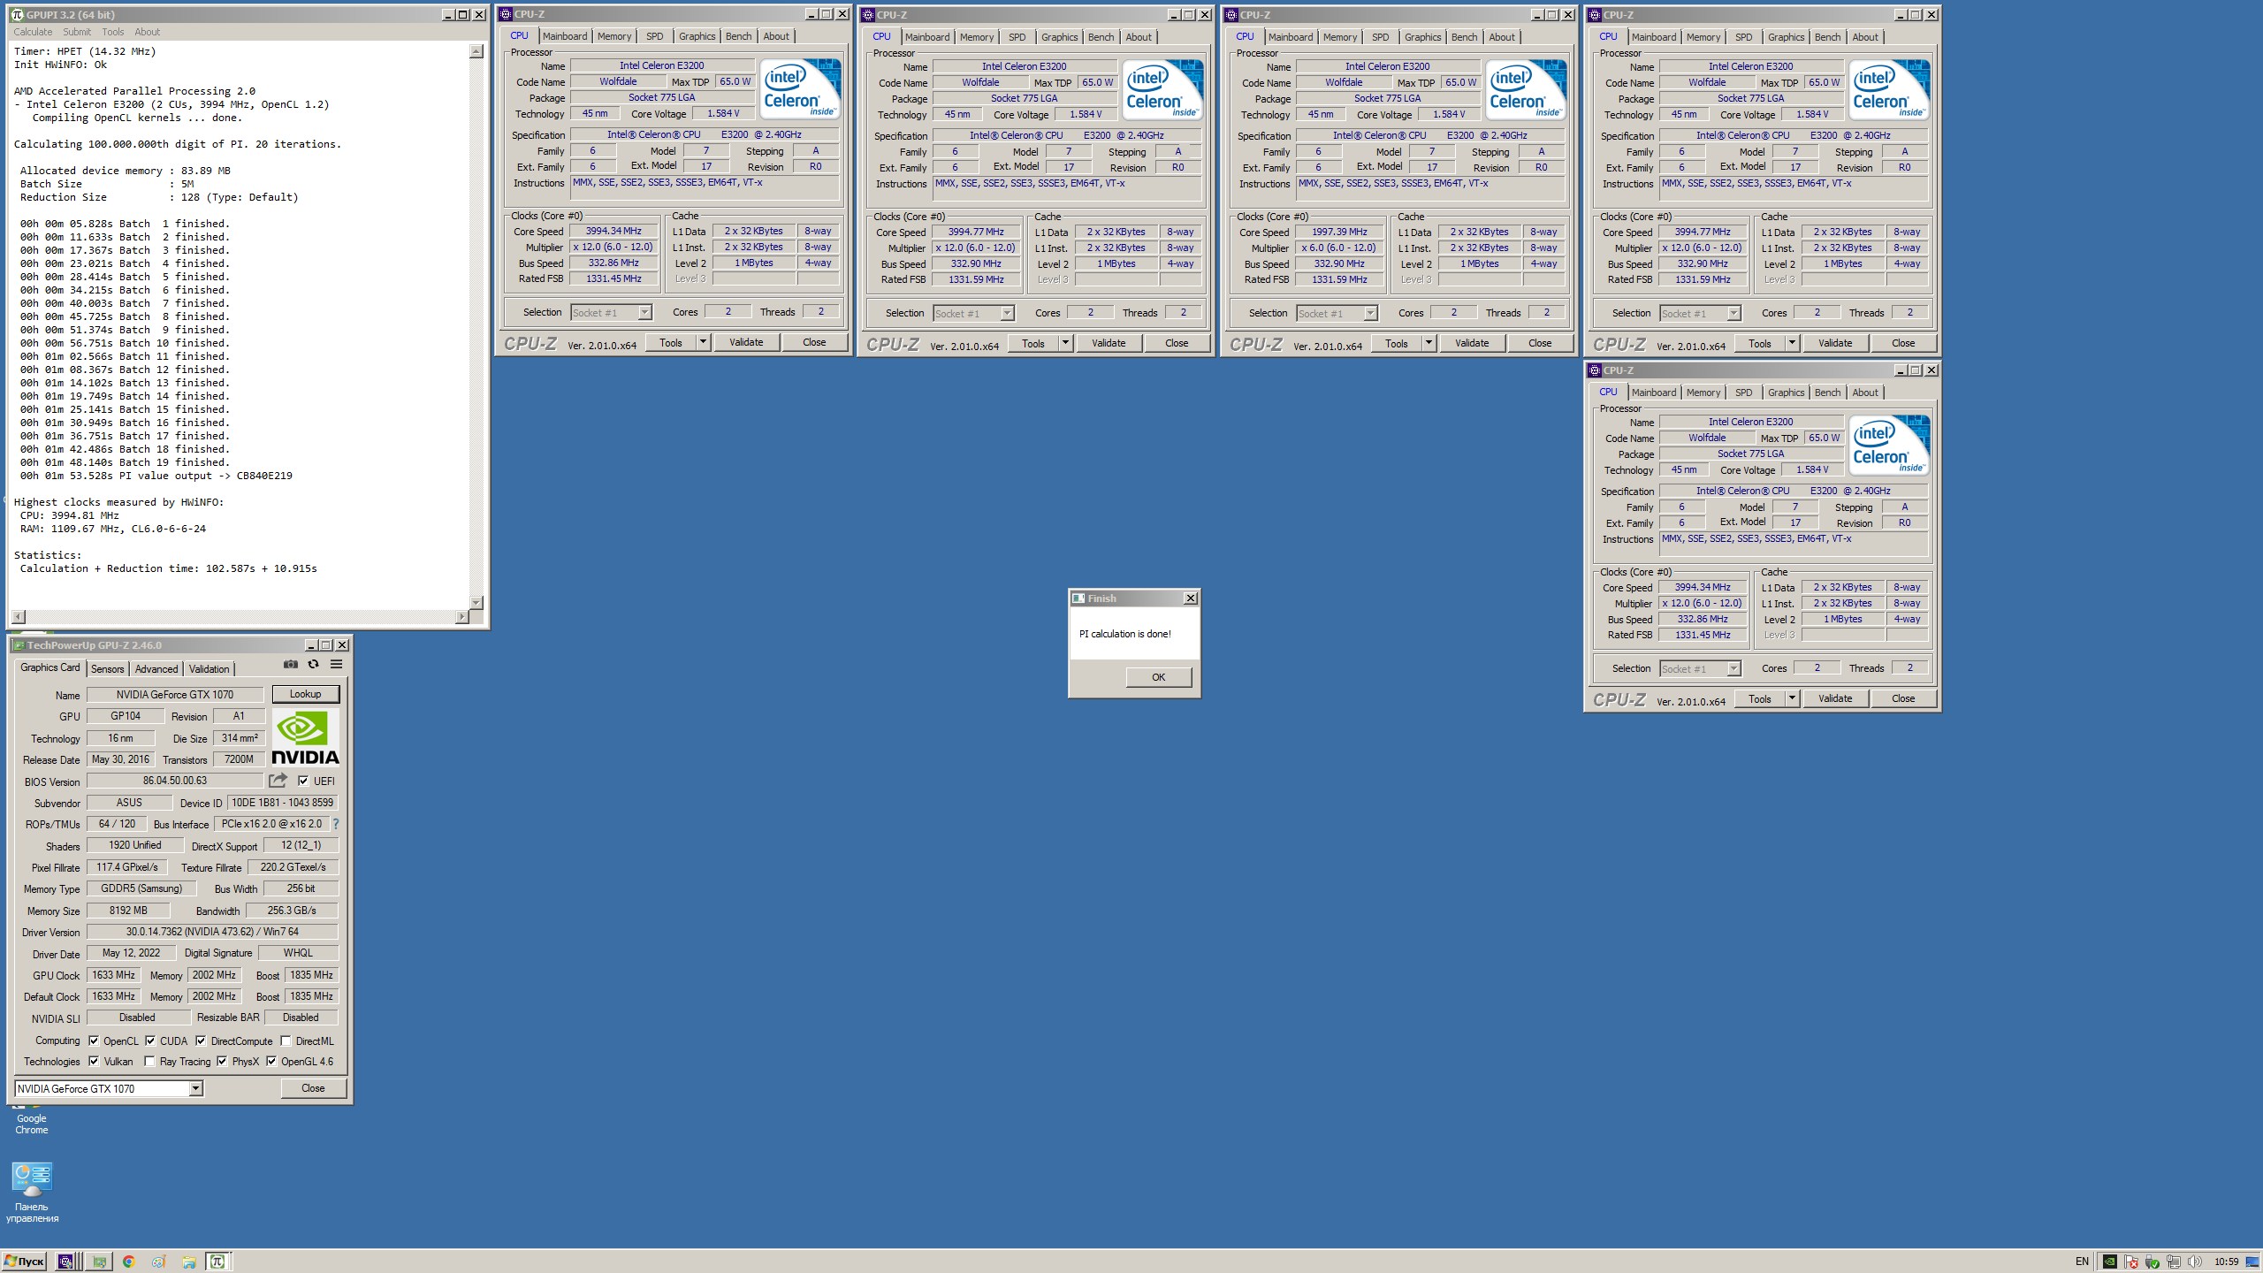Click the NVIDIA tray icon
2263x1273 pixels.
(x=2110, y=1262)
